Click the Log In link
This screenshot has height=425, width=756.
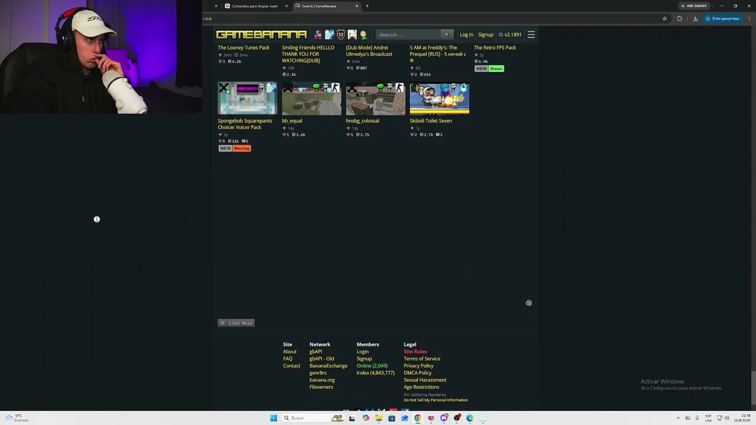click(x=467, y=35)
